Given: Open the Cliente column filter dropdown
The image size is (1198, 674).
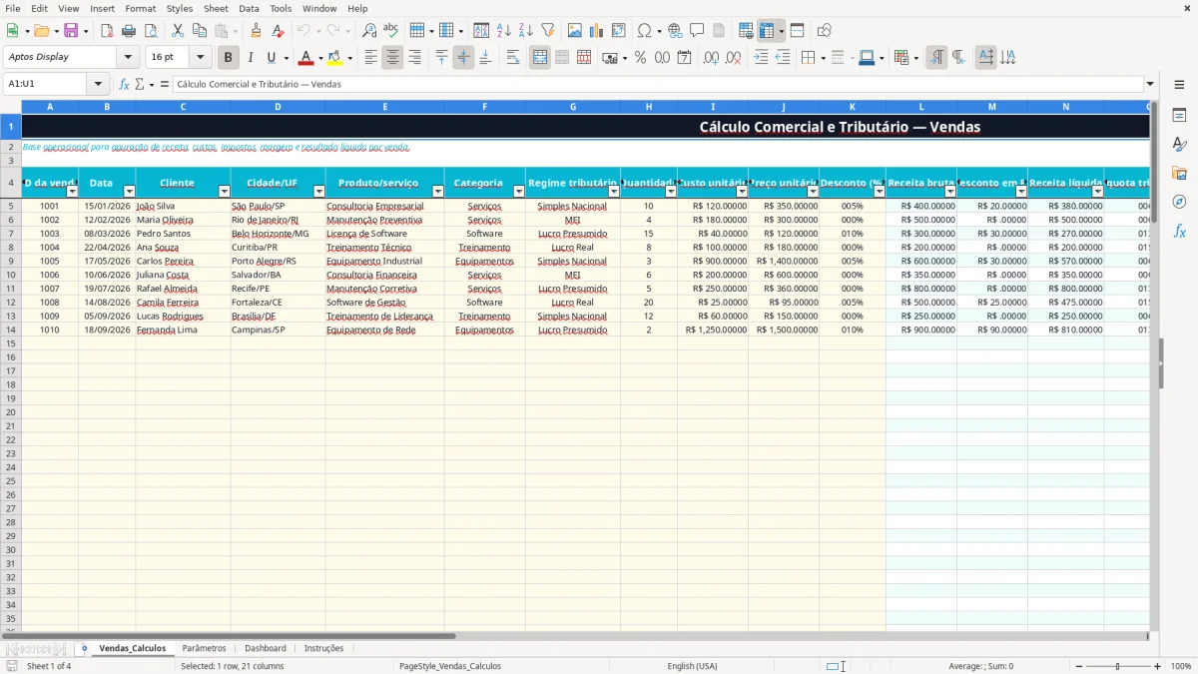Looking at the screenshot, I should pyautogui.click(x=225, y=191).
